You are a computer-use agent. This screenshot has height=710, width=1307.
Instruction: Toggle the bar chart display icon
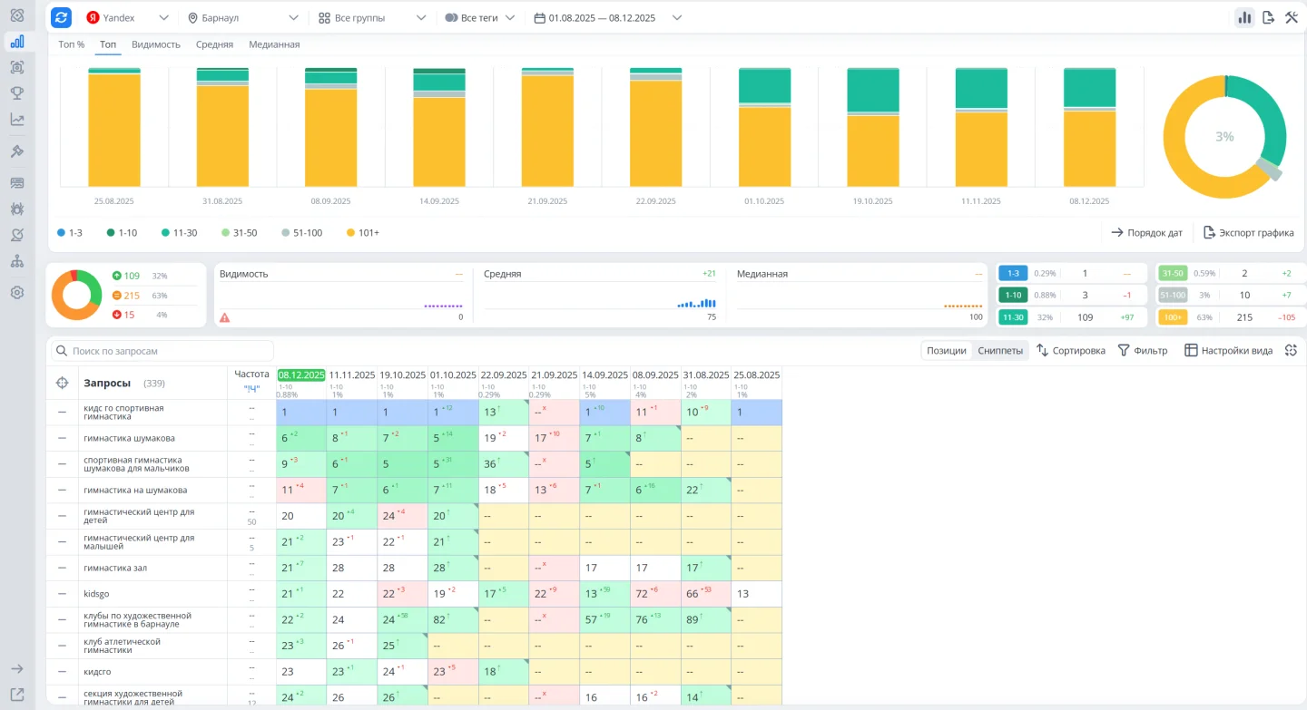tap(1244, 18)
